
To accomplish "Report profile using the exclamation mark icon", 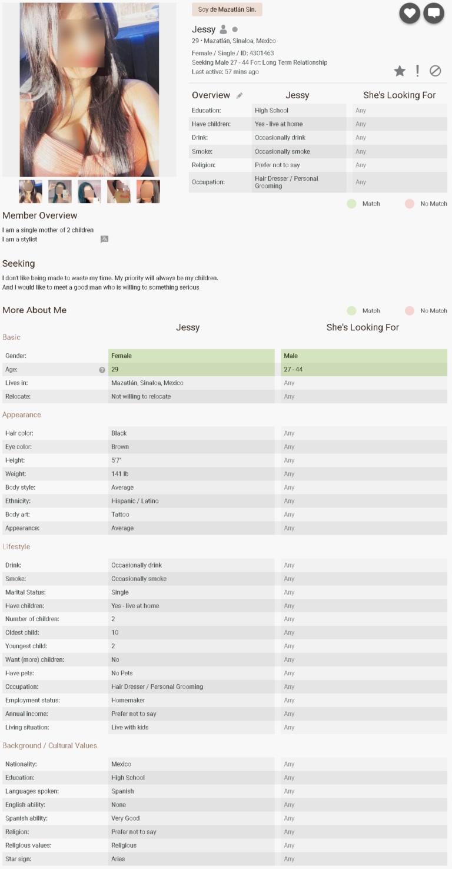I will pos(417,71).
